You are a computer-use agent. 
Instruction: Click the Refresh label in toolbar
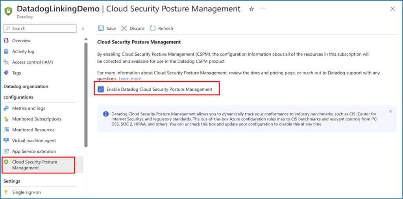pyautogui.click(x=166, y=29)
